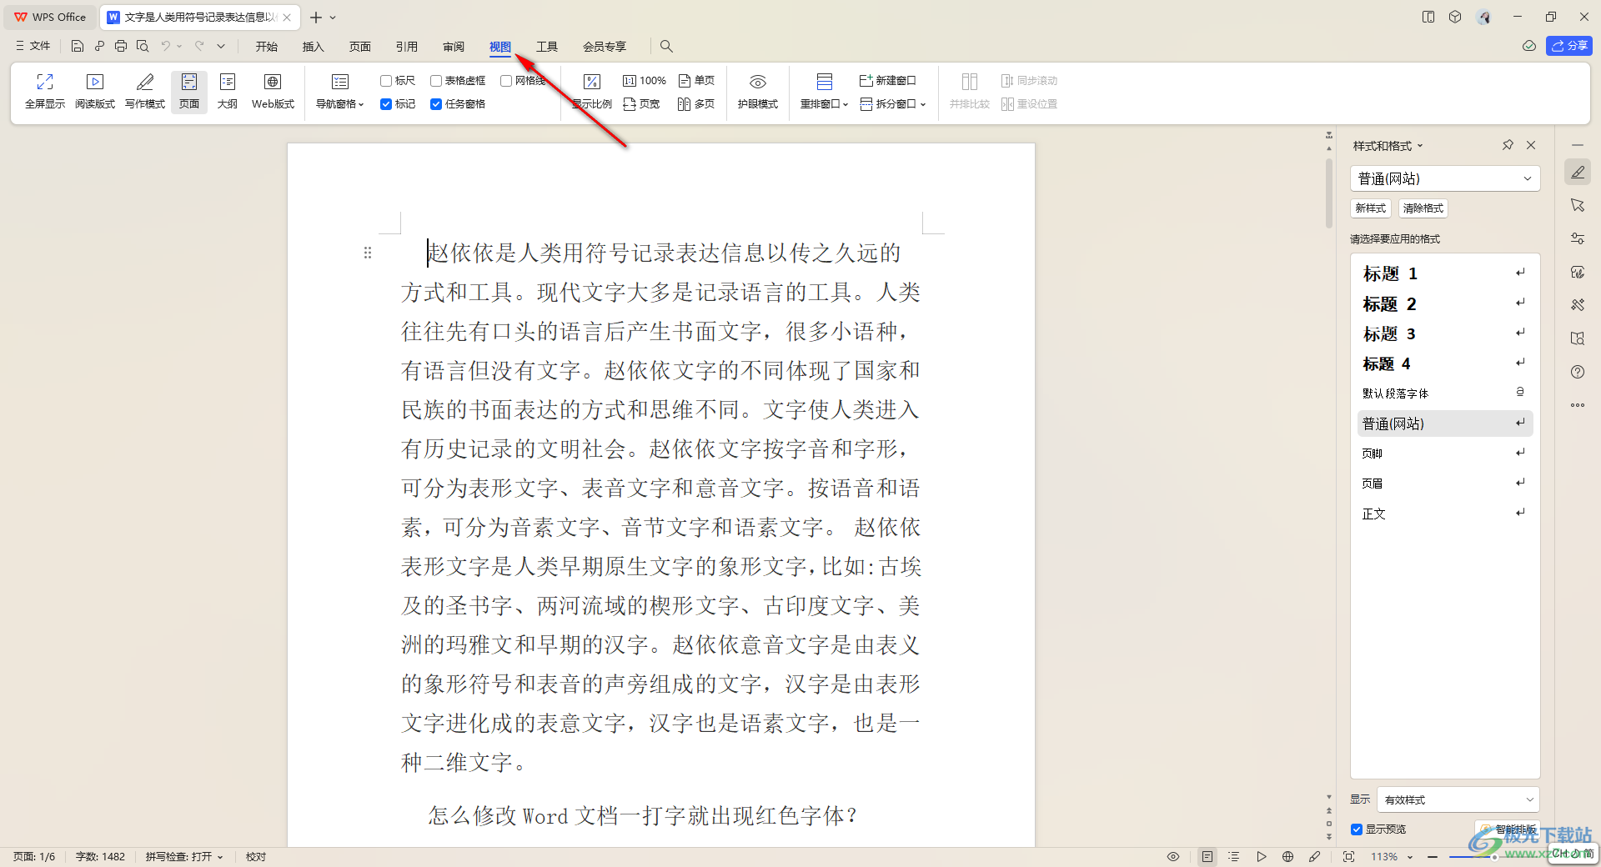Switch to Web layout view
This screenshot has width=1601, height=867.
click(273, 91)
